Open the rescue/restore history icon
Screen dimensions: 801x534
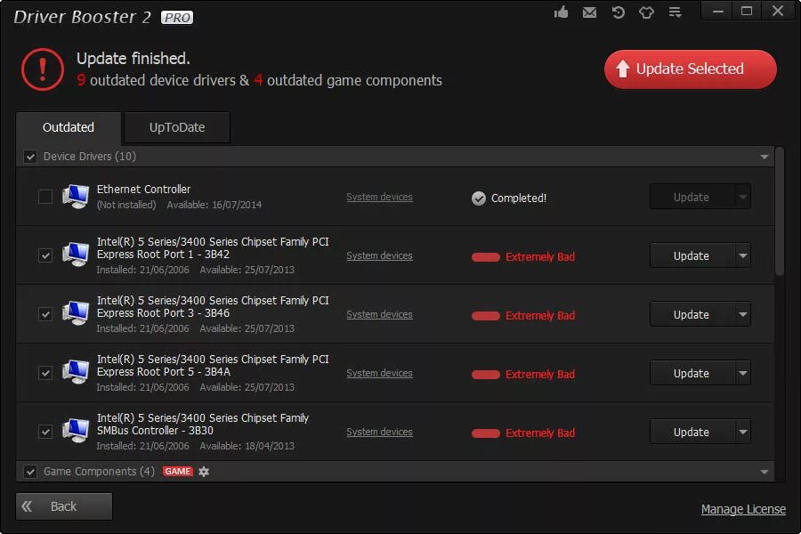pyautogui.click(x=619, y=12)
